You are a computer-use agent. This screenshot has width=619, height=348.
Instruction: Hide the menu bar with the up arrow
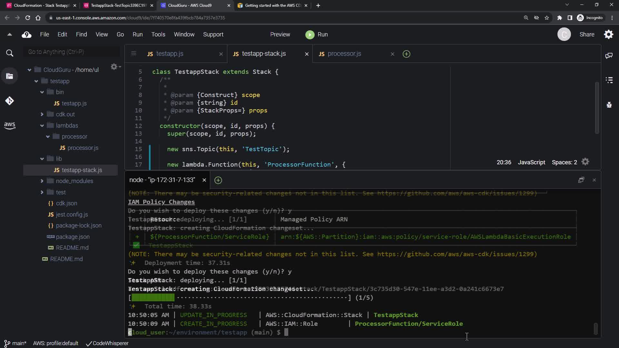point(9,34)
